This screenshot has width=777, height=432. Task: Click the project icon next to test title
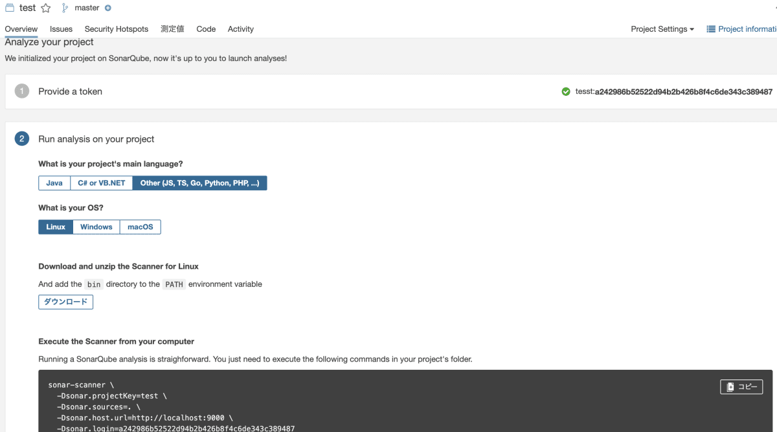pyautogui.click(x=10, y=8)
